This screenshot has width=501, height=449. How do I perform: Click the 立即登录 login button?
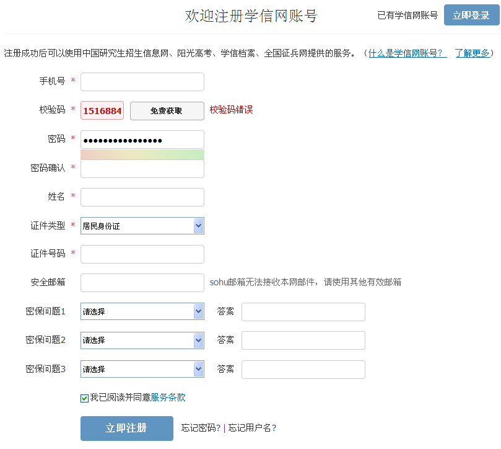[x=472, y=15]
